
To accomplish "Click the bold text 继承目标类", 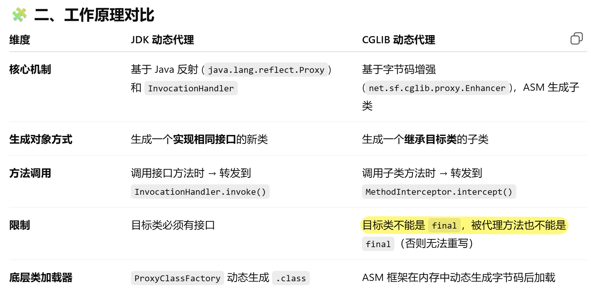I will pos(430,139).
